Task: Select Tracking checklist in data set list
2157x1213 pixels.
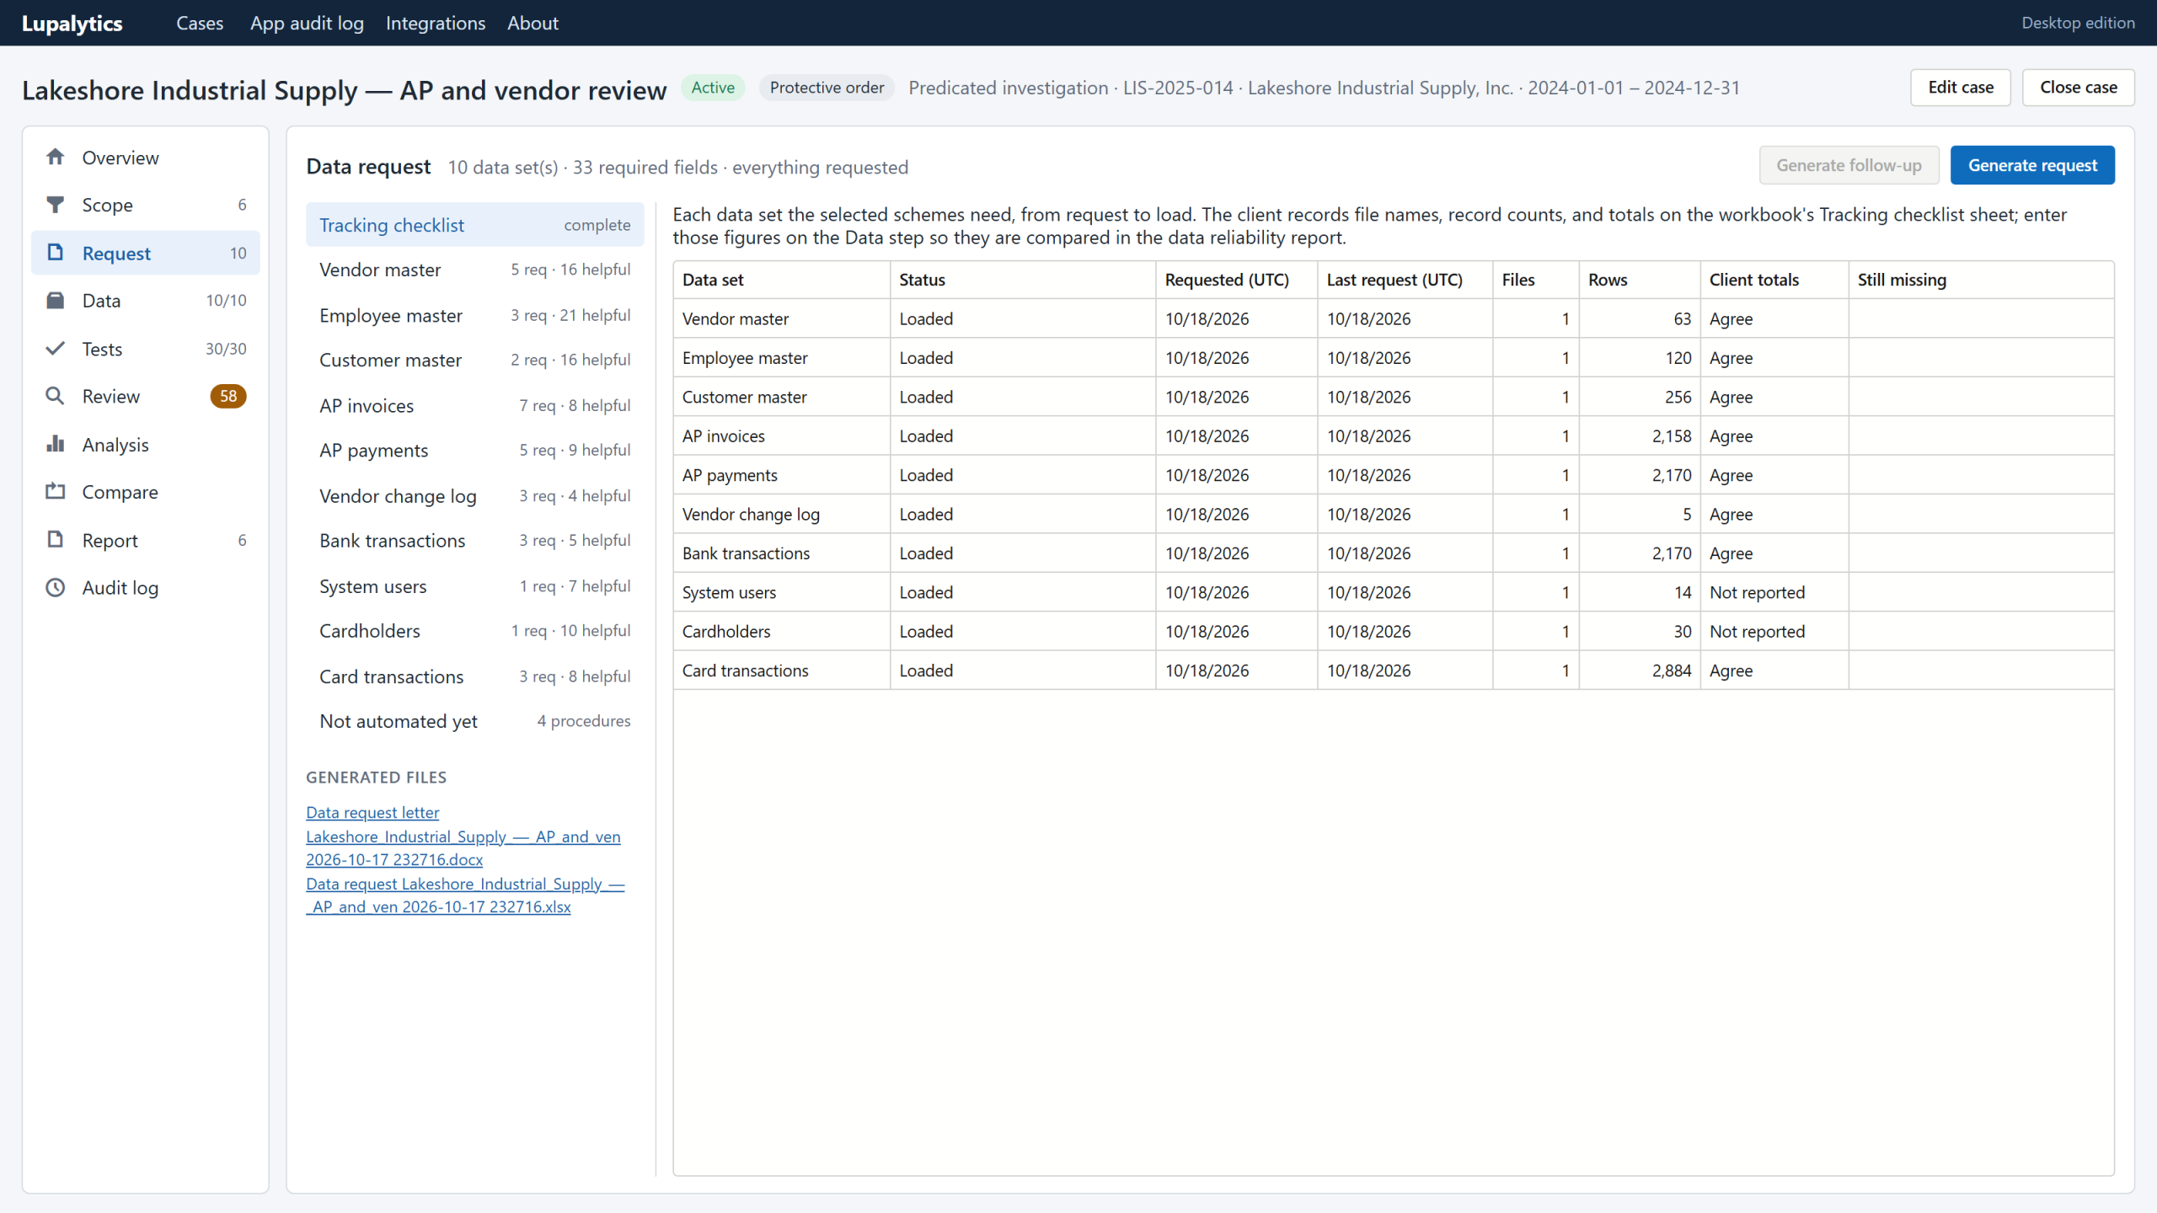Action: [475, 225]
